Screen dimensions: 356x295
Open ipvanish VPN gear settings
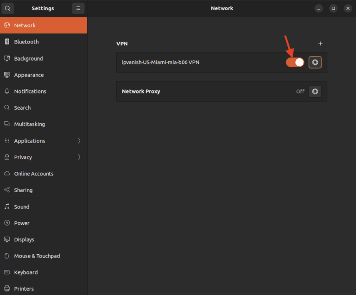[315, 63]
